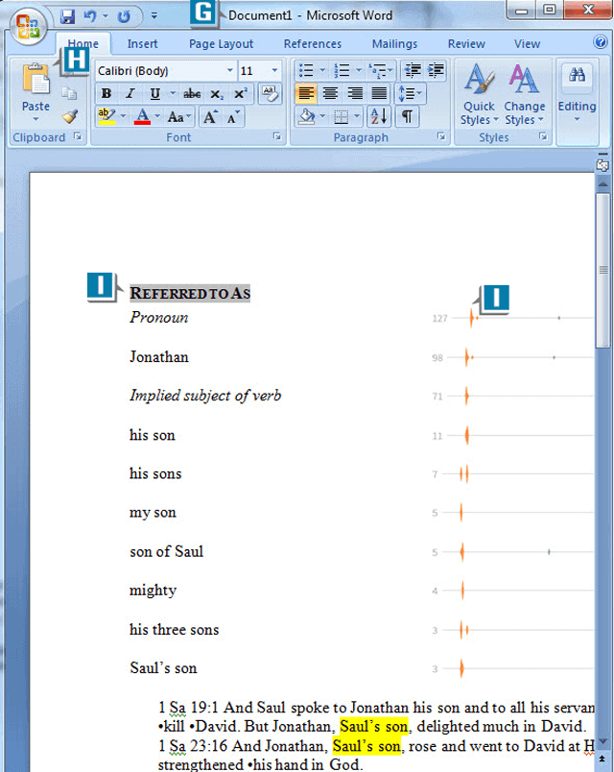614x772 pixels.
Task: Click the Sort icon in Paragraph group
Action: click(379, 116)
